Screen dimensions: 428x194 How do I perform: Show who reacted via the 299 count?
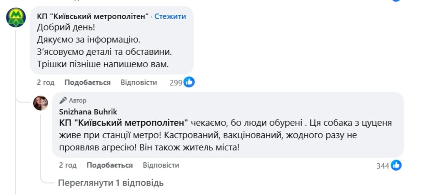coord(176,83)
